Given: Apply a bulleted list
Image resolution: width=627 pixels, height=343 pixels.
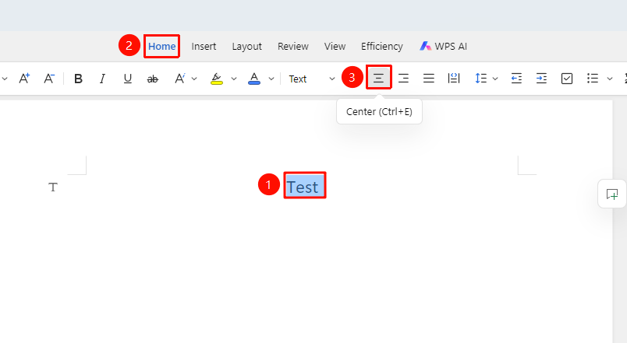Looking at the screenshot, I should [x=593, y=79].
